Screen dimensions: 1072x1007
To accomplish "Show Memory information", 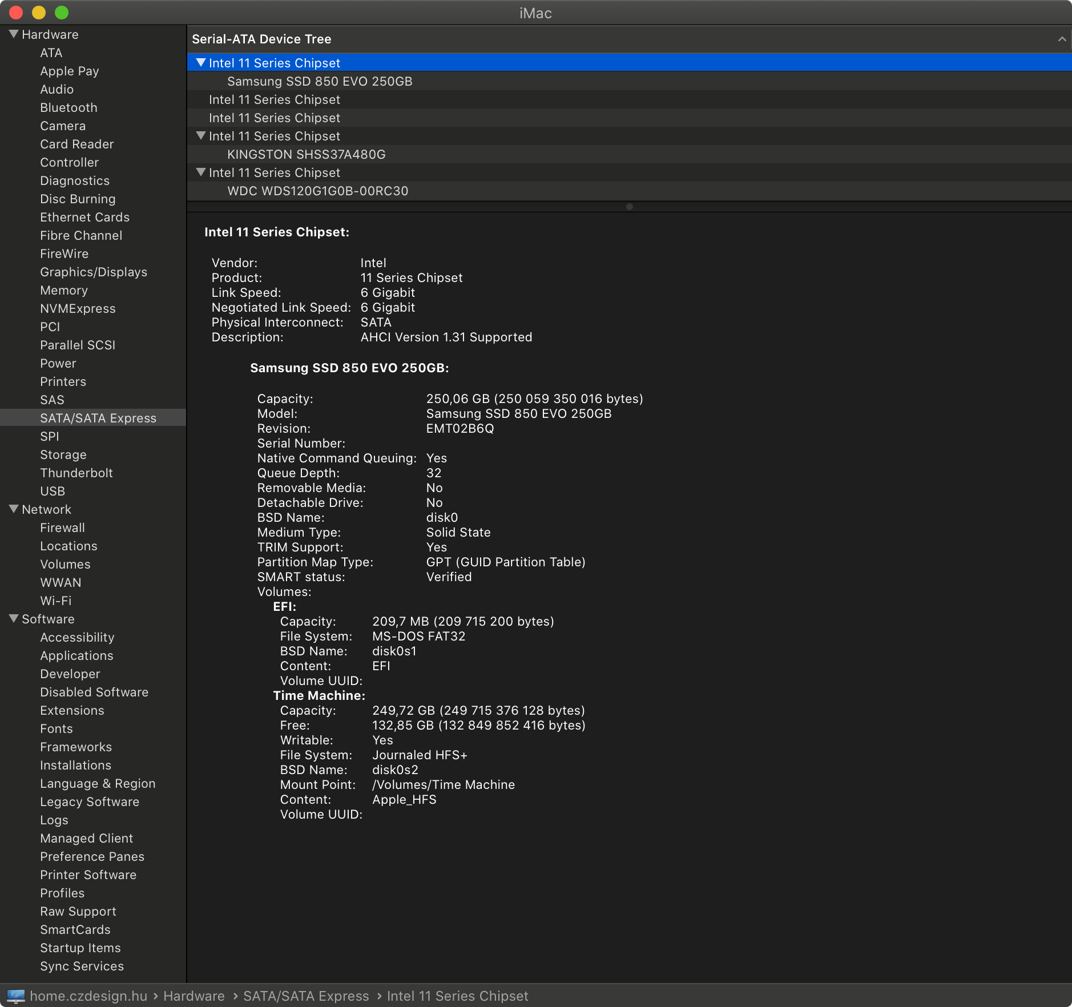I will click(x=64, y=290).
